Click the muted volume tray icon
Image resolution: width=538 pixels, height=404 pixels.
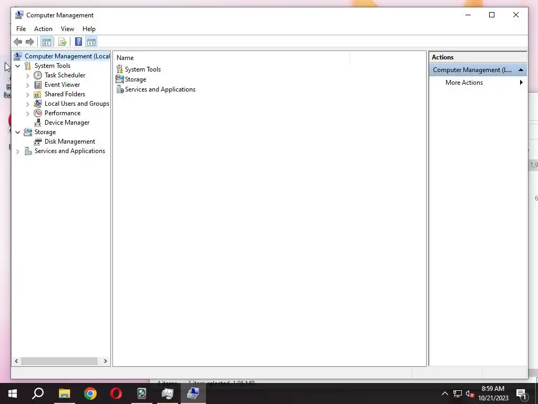[x=470, y=393]
